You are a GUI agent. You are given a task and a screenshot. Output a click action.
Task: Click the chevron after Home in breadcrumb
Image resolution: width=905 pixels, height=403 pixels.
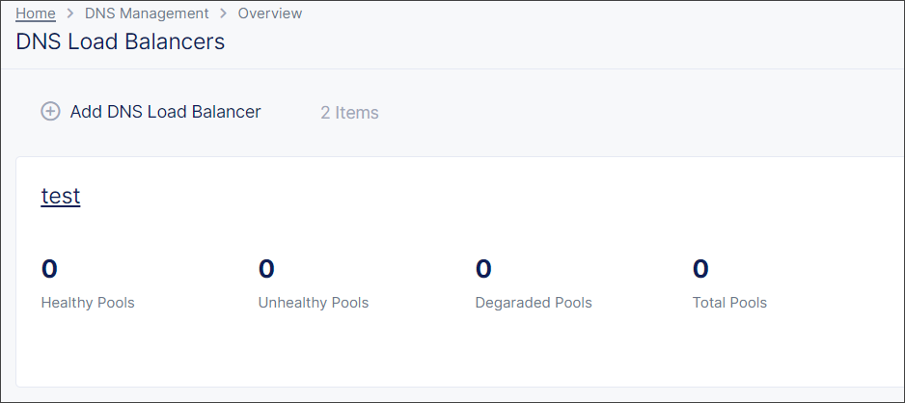70,13
